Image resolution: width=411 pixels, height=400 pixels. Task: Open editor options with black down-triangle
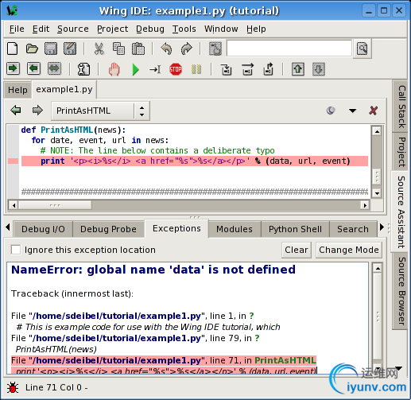coord(352,111)
